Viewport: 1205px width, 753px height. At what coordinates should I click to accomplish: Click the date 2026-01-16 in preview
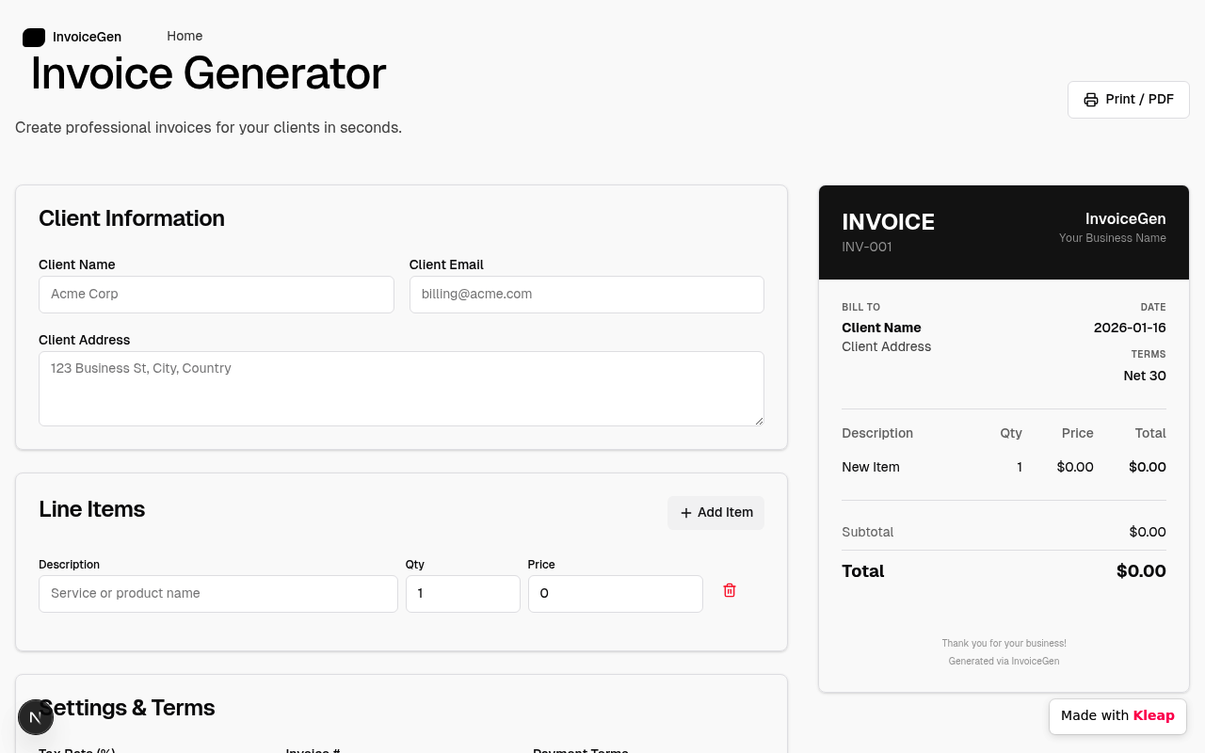click(x=1130, y=328)
